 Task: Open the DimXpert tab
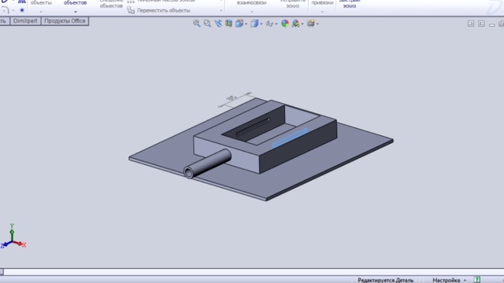[x=25, y=21]
